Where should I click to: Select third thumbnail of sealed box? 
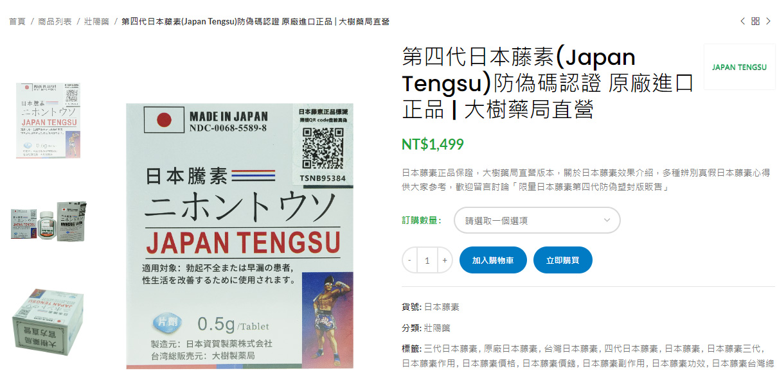tap(48, 320)
